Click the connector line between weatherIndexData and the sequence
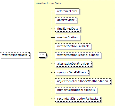This screenshot has height=106, width=115. coord(34,55)
